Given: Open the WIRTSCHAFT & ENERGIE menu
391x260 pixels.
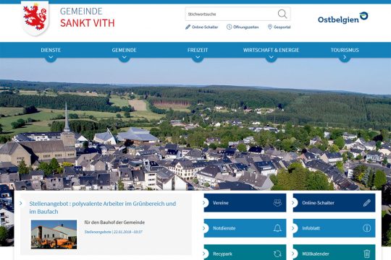Looking at the screenshot, I should (x=271, y=50).
